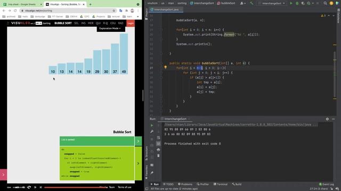Select QUI sorting algorithm on VisuAlgo
The width and height of the screenshot is (341, 191).
(x=98, y=23)
